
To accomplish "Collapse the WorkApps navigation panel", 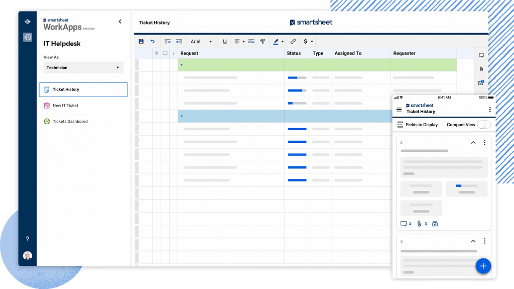I will pos(120,22).
